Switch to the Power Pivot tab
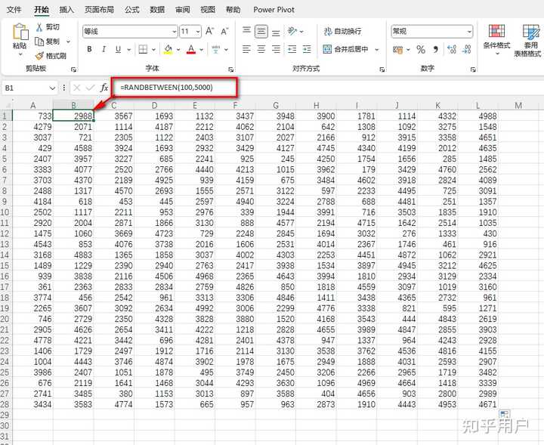The width and height of the screenshot is (544, 445). (274, 10)
